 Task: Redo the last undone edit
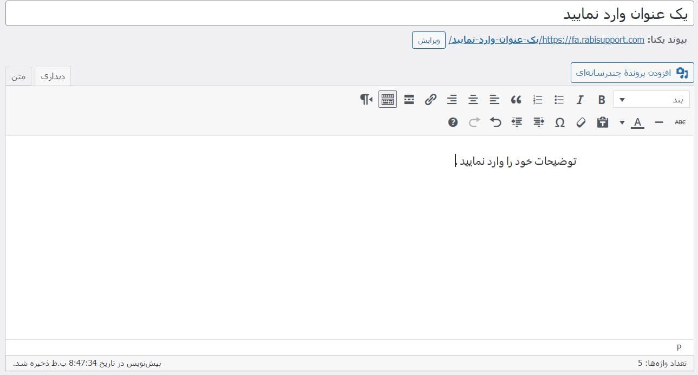tap(474, 122)
